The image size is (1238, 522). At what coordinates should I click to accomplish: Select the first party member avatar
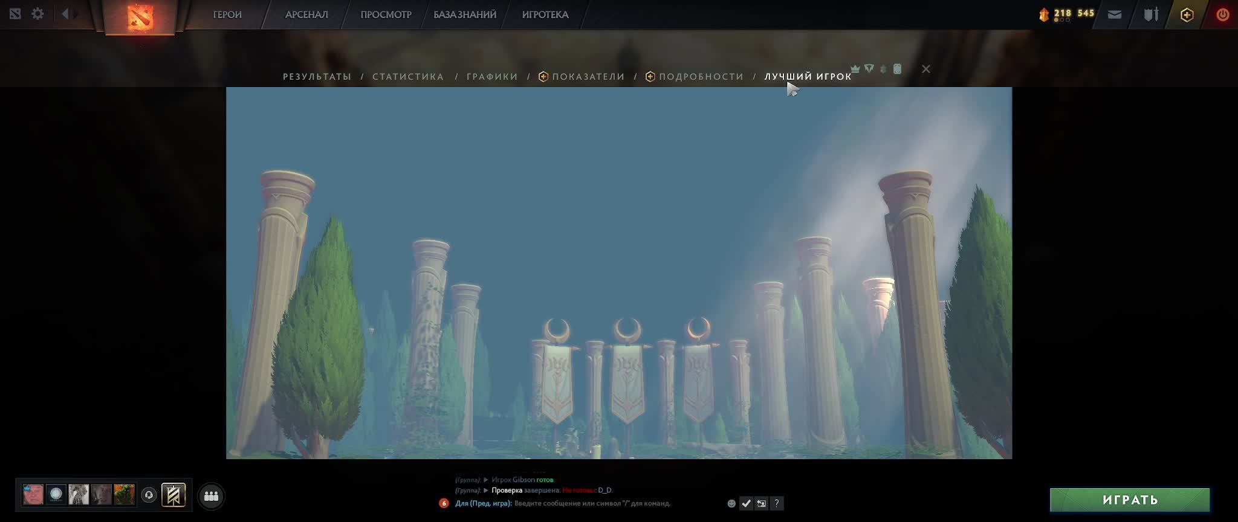click(33, 494)
